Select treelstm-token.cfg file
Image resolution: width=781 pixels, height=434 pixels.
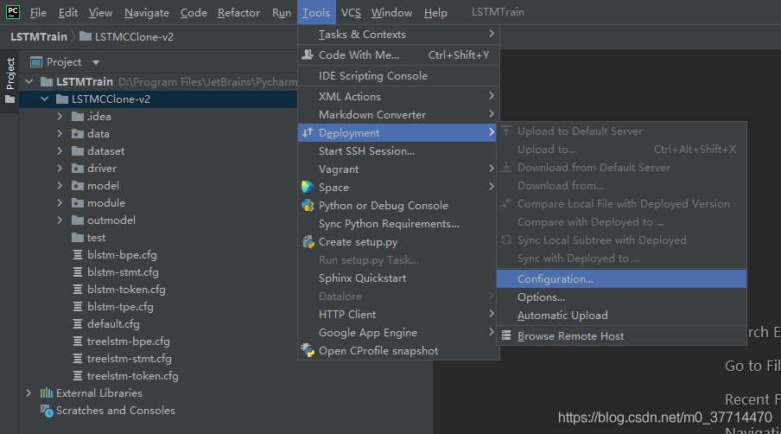[x=132, y=376]
